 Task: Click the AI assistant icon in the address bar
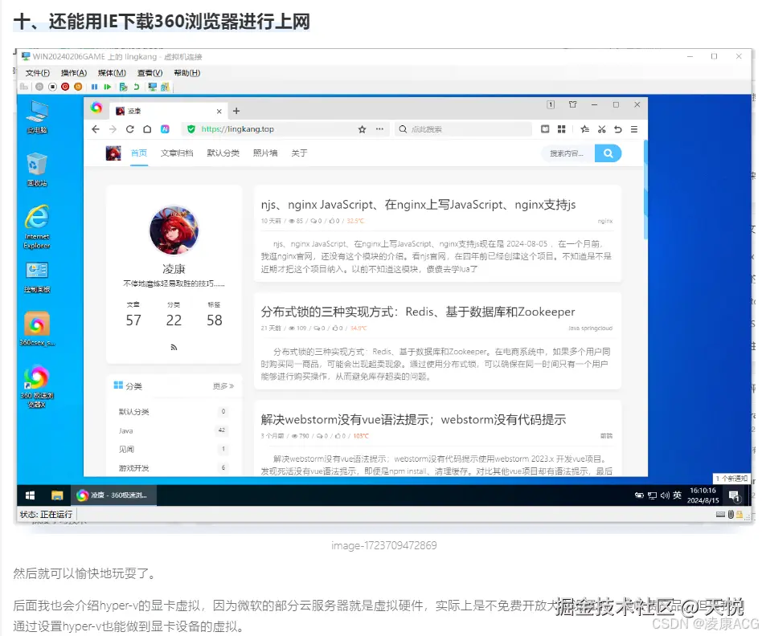coord(166,130)
